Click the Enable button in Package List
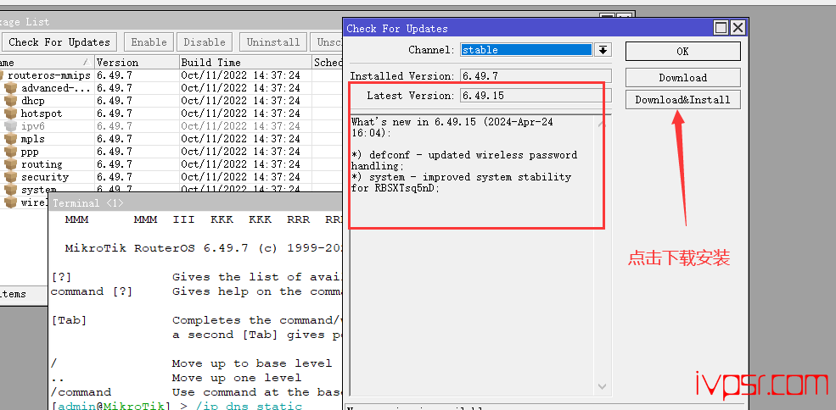The width and height of the screenshot is (836, 410). point(149,42)
